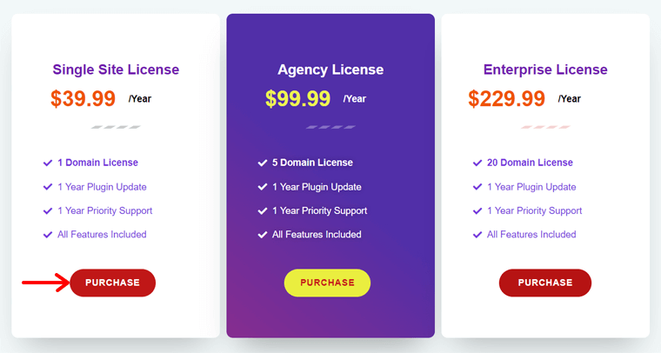The width and height of the screenshot is (661, 353).
Task: Click checkmark next to Agency 1 Year Plugin Update
Action: point(262,187)
